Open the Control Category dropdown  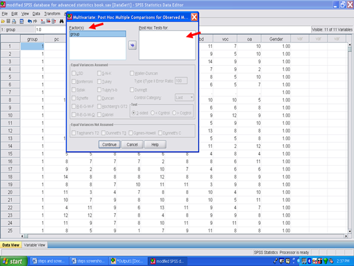coord(184,97)
